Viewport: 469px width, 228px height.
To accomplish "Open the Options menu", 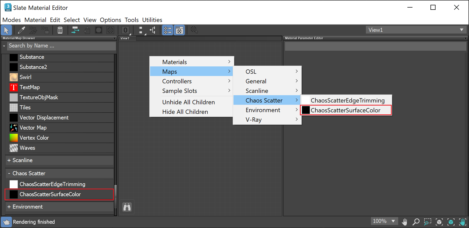I will click(x=110, y=20).
